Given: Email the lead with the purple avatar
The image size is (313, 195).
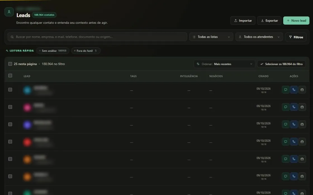Looking at the screenshot, I should pos(302,124).
